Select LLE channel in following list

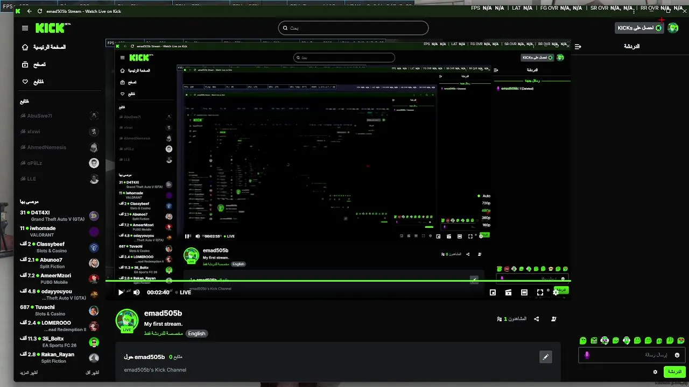coord(59,179)
